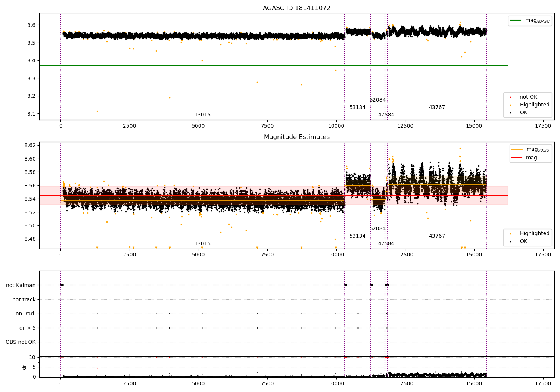
Task: Click the obsid label 52084 in the Magnitude Estimates plot
Action: click(x=377, y=229)
